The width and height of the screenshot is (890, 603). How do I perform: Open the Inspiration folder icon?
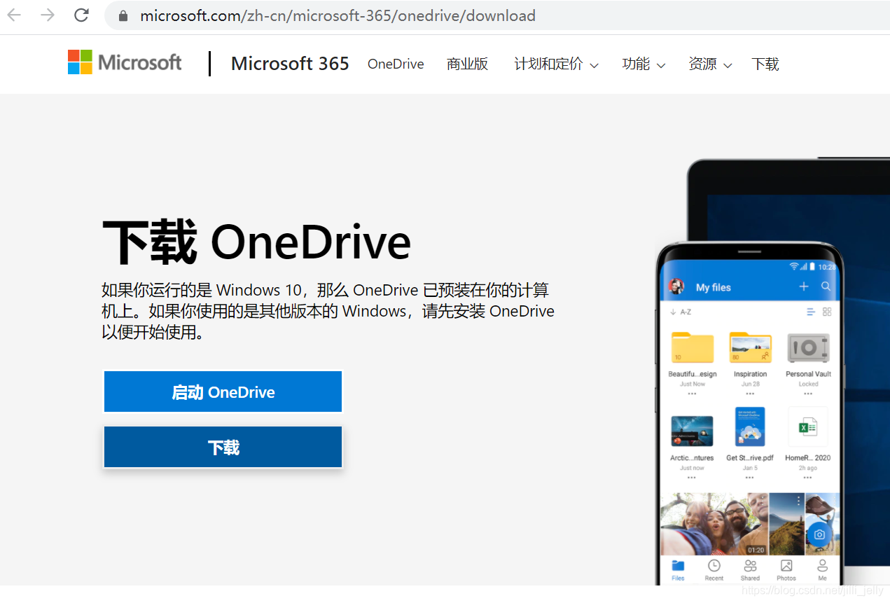point(750,347)
